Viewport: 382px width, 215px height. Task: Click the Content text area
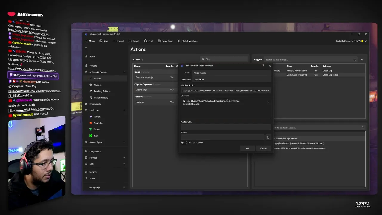click(226, 109)
